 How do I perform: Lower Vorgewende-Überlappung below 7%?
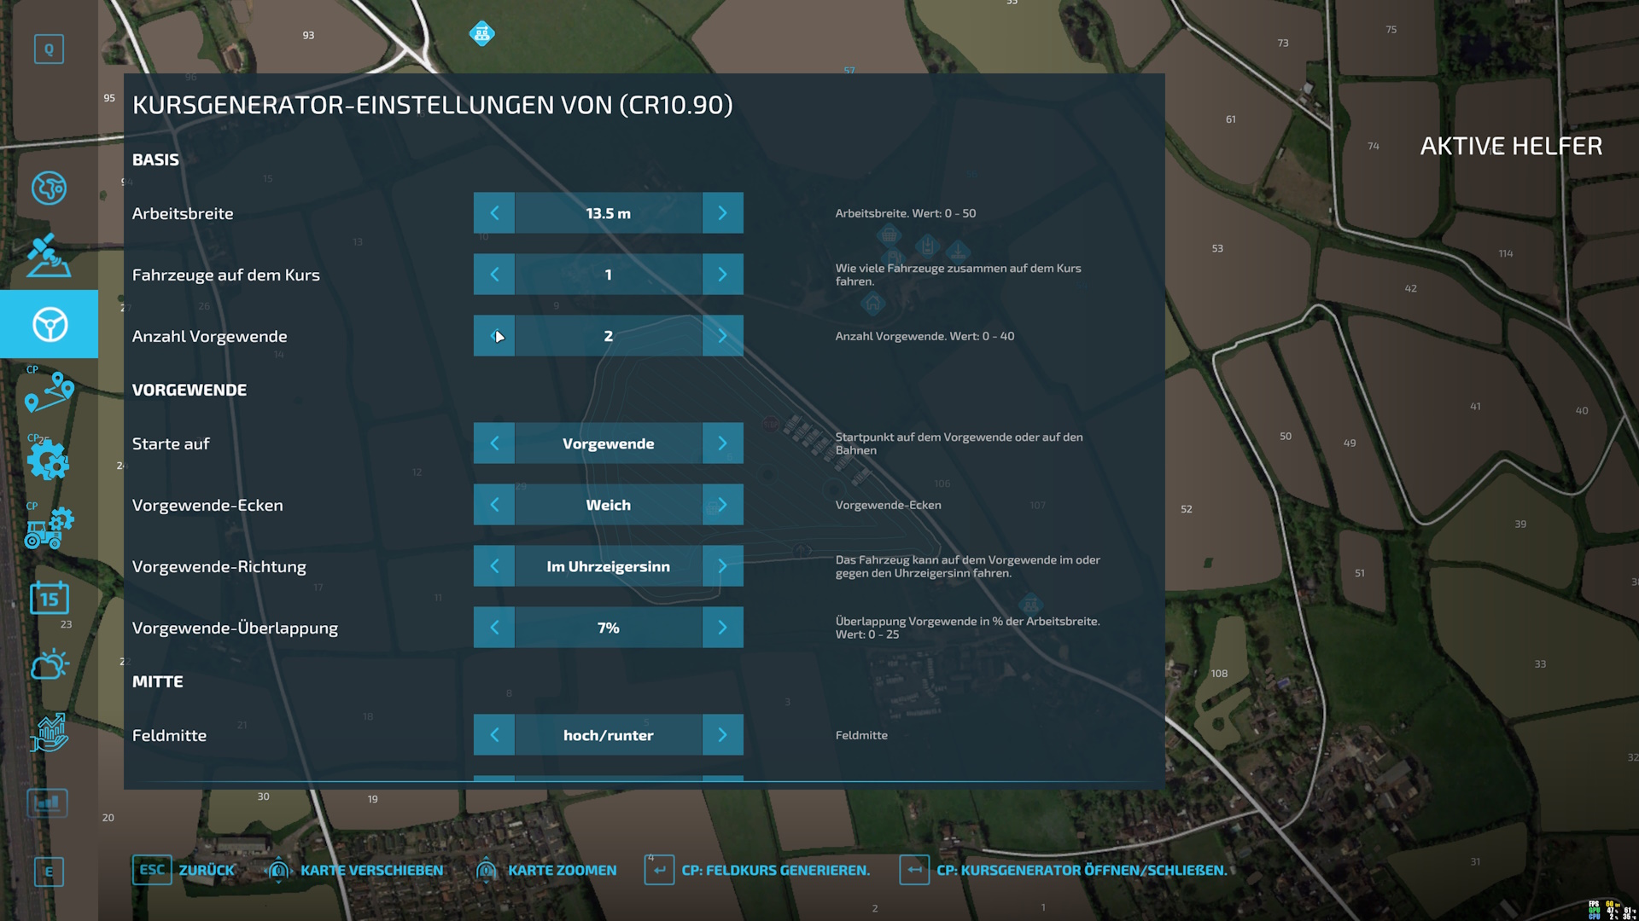click(494, 627)
